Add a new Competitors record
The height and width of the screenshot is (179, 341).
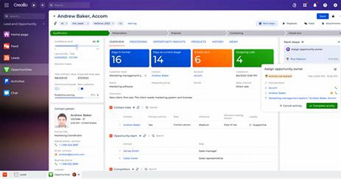(133, 169)
